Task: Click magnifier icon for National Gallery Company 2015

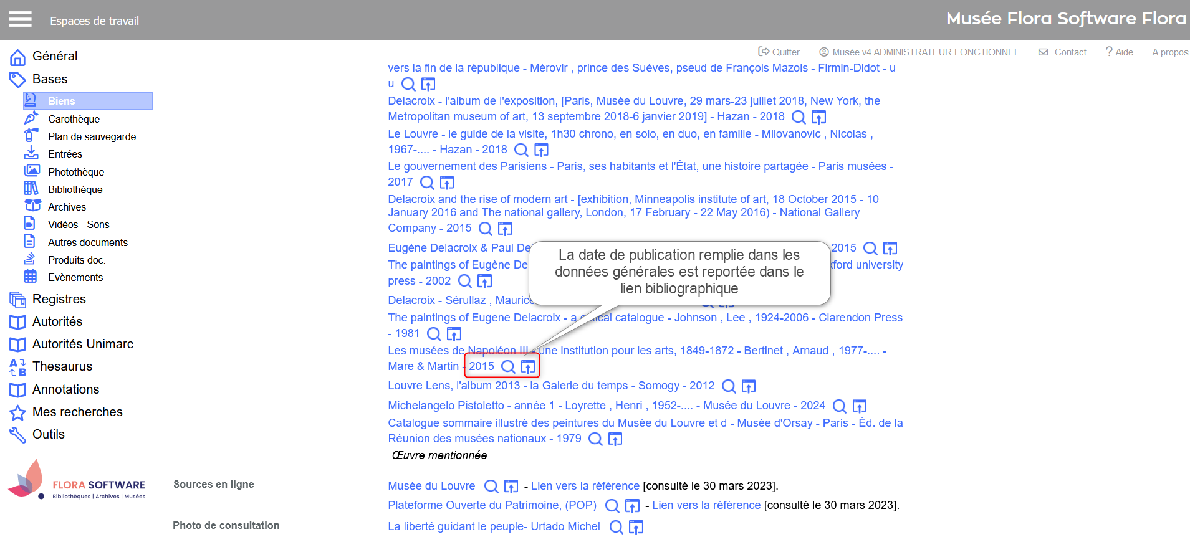Action: point(485,229)
